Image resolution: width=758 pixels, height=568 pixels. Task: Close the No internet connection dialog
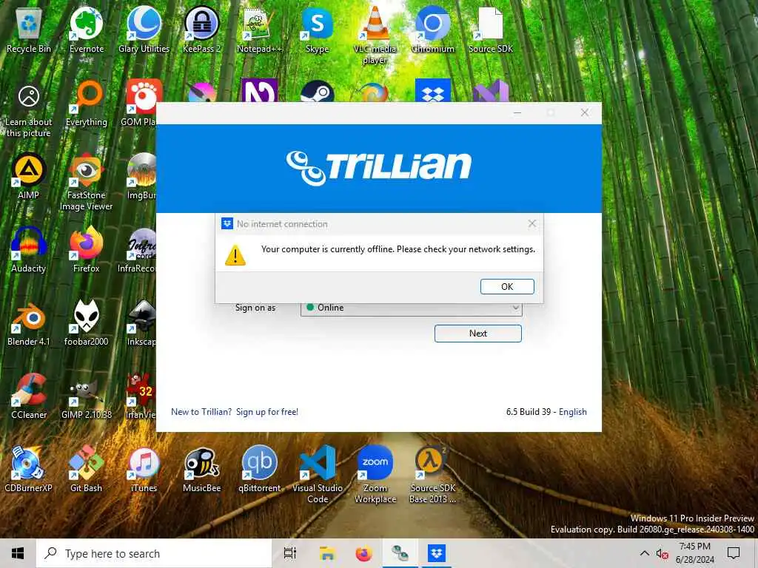[x=531, y=223]
